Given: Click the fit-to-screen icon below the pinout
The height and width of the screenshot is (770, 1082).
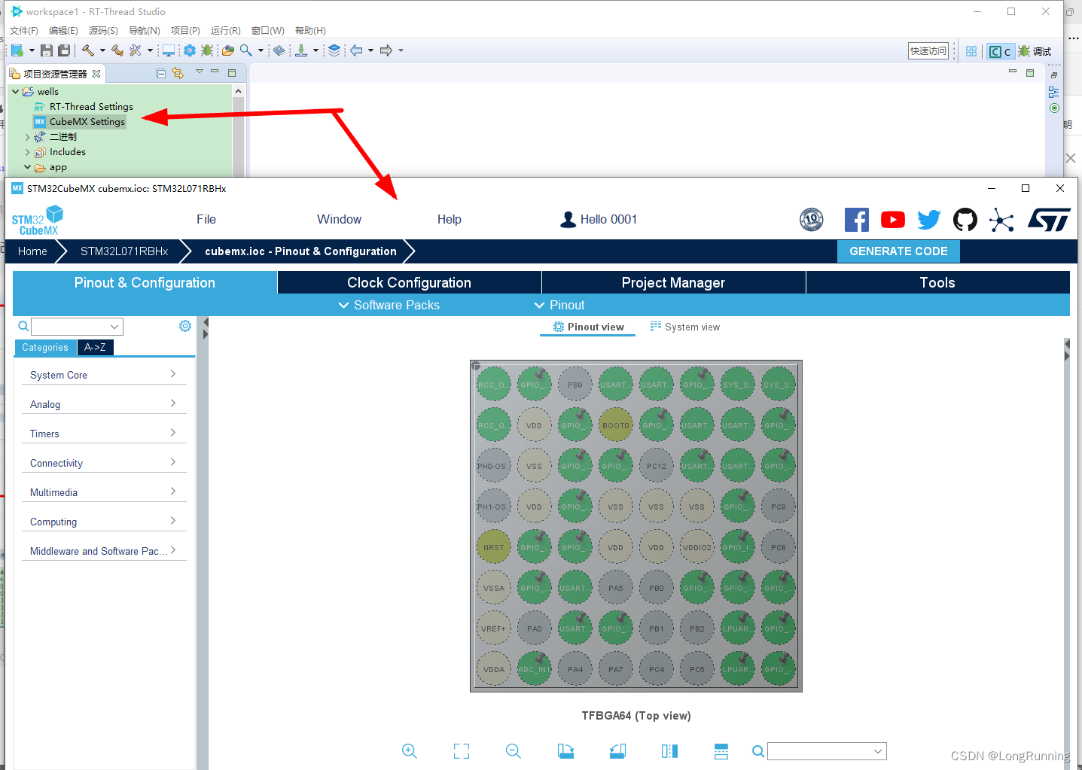Looking at the screenshot, I should coord(462,750).
